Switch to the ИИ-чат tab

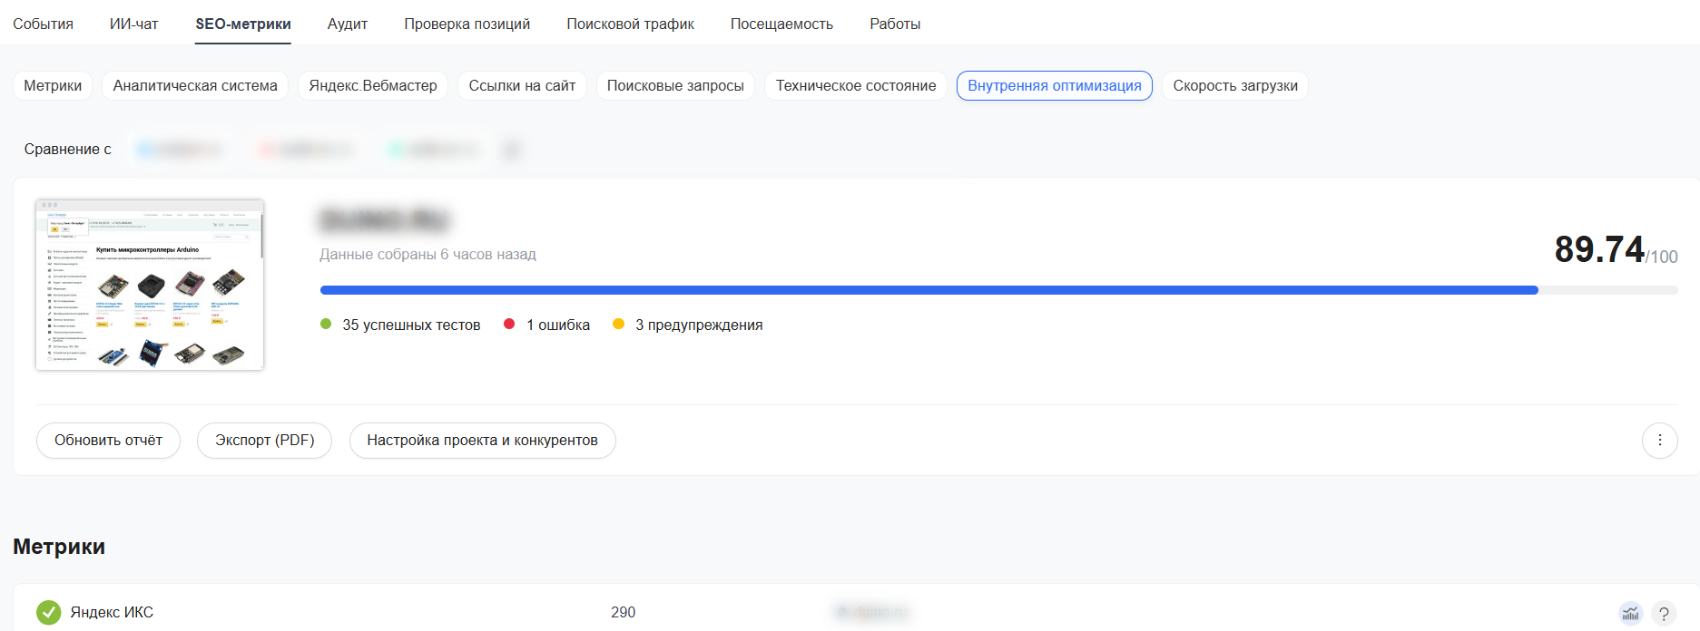point(133,24)
